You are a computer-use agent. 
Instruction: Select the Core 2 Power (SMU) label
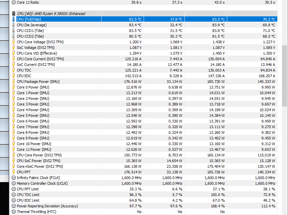coord(33,99)
